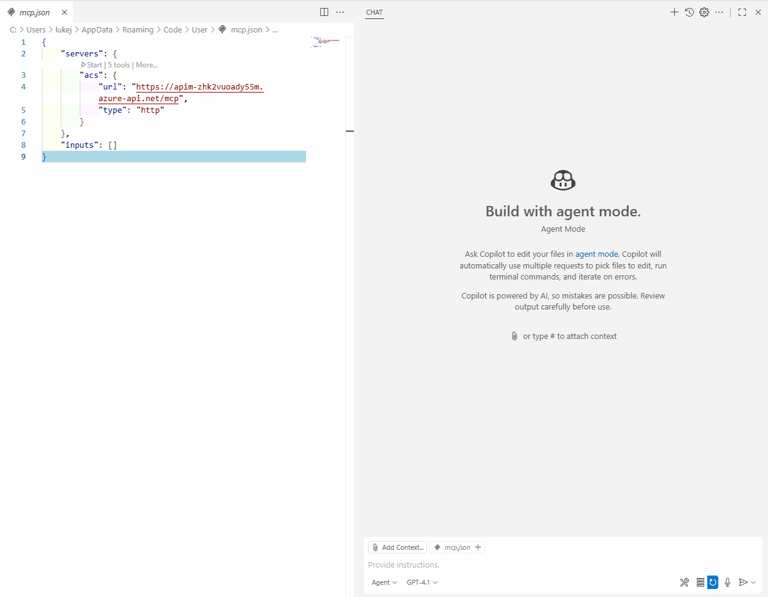Expand the send options chevron
The width and height of the screenshot is (768, 597).
click(x=753, y=582)
